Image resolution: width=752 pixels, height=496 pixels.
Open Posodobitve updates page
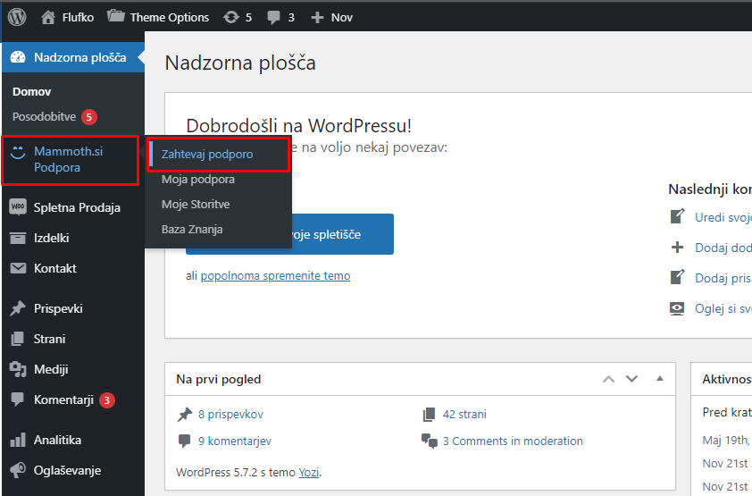44,116
